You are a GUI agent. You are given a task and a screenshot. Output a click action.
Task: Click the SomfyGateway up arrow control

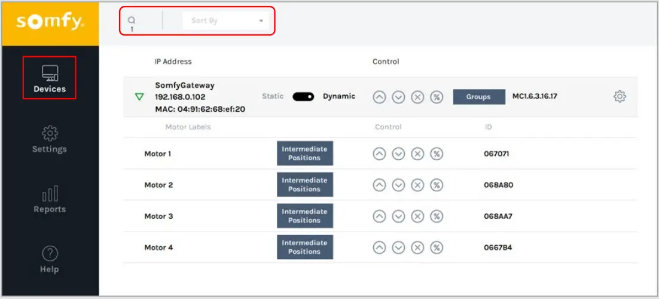[379, 97]
